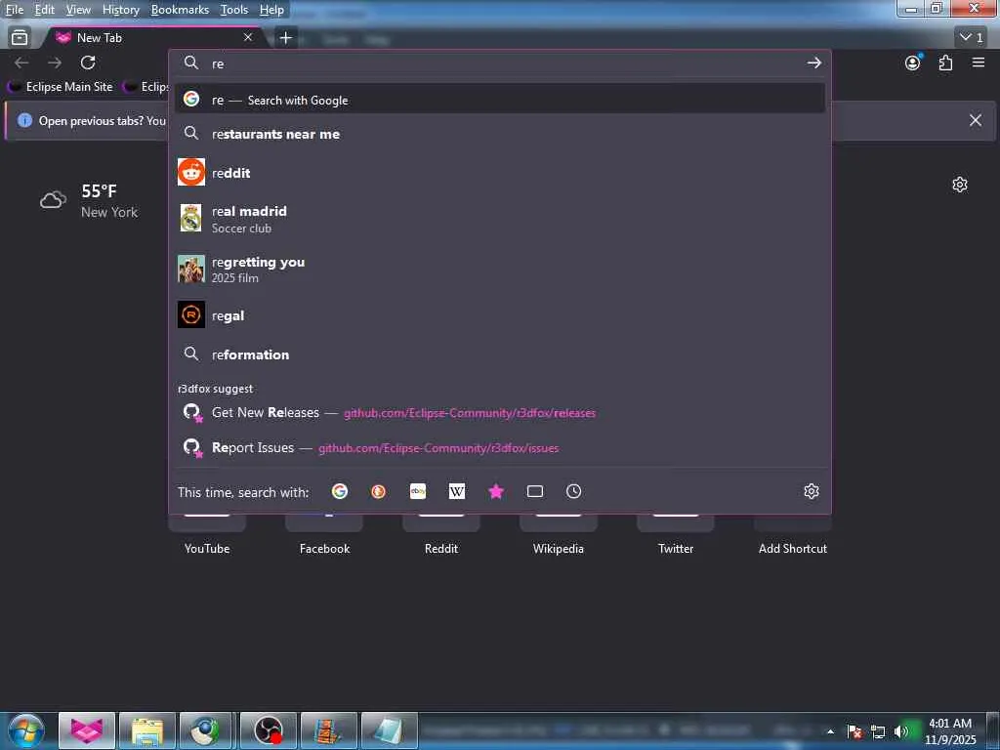Open the Tools menu
1000x750 pixels.
(234, 10)
